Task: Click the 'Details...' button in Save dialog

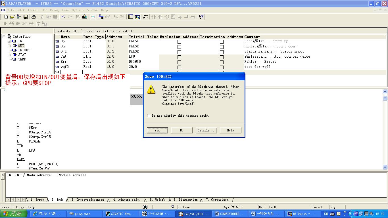Action: pos(206,130)
